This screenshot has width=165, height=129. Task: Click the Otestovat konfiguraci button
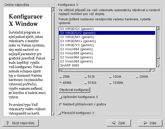(74, 90)
